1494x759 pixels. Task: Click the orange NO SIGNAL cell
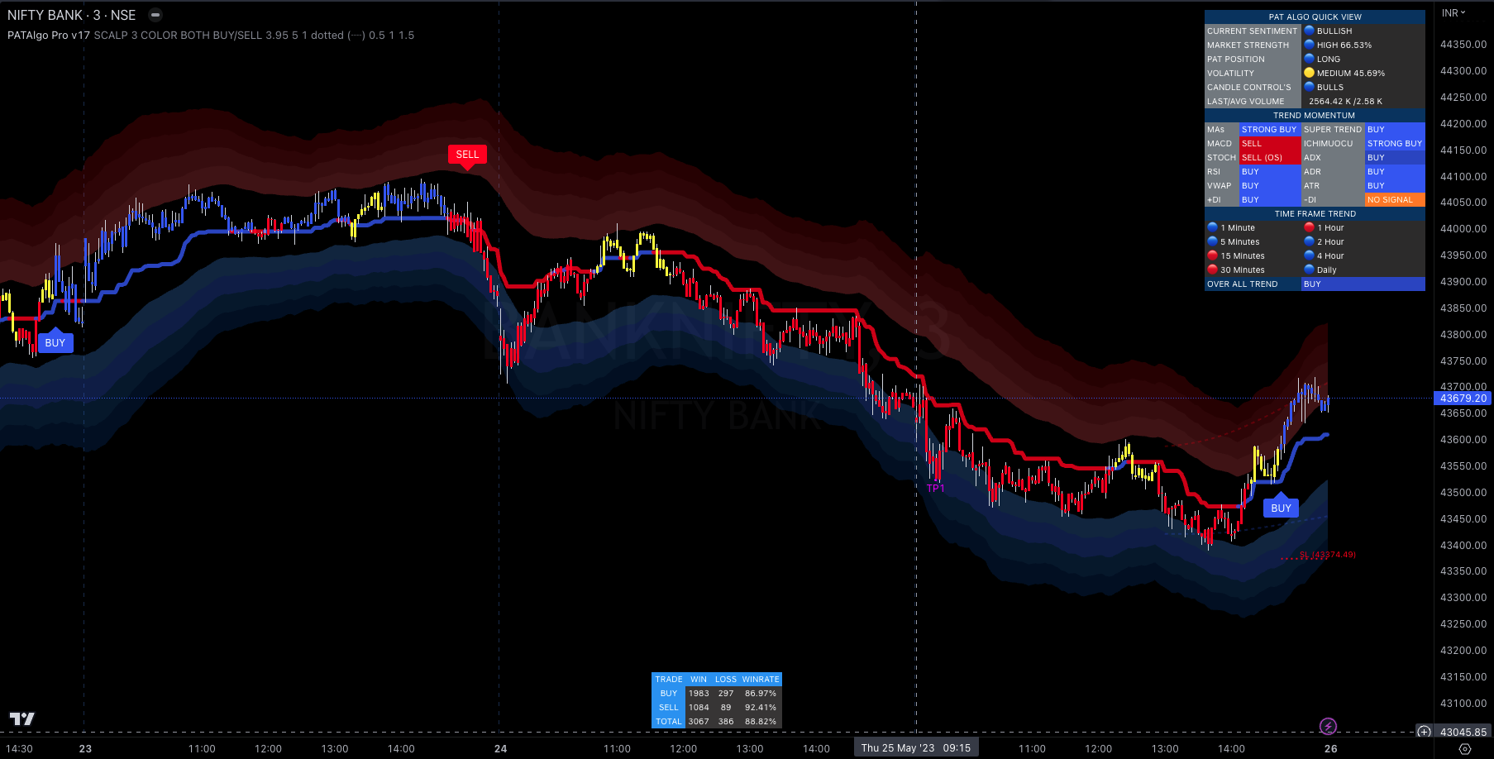click(1395, 200)
